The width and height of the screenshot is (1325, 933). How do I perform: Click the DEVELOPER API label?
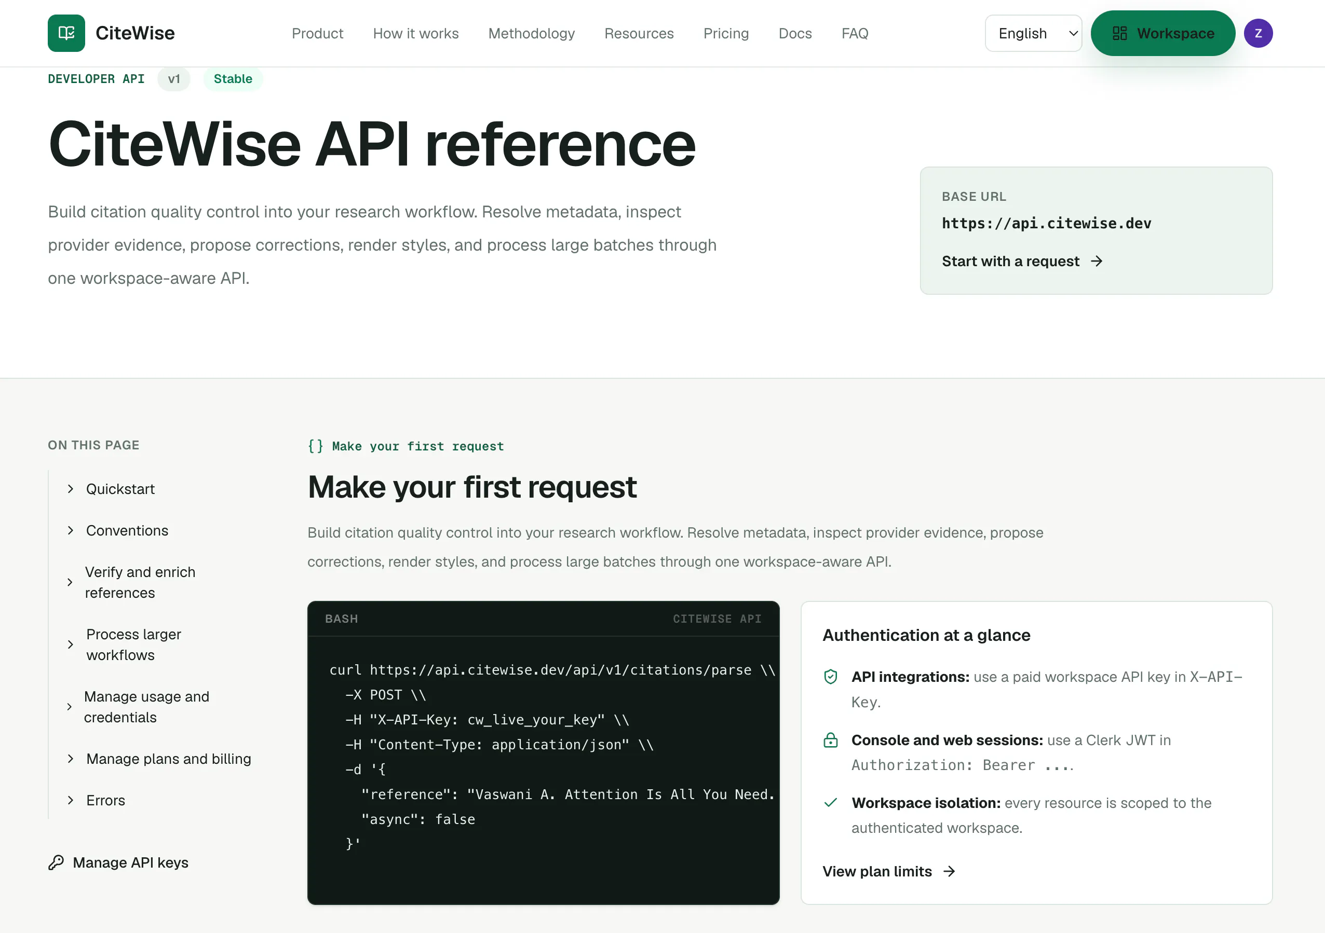click(x=97, y=79)
